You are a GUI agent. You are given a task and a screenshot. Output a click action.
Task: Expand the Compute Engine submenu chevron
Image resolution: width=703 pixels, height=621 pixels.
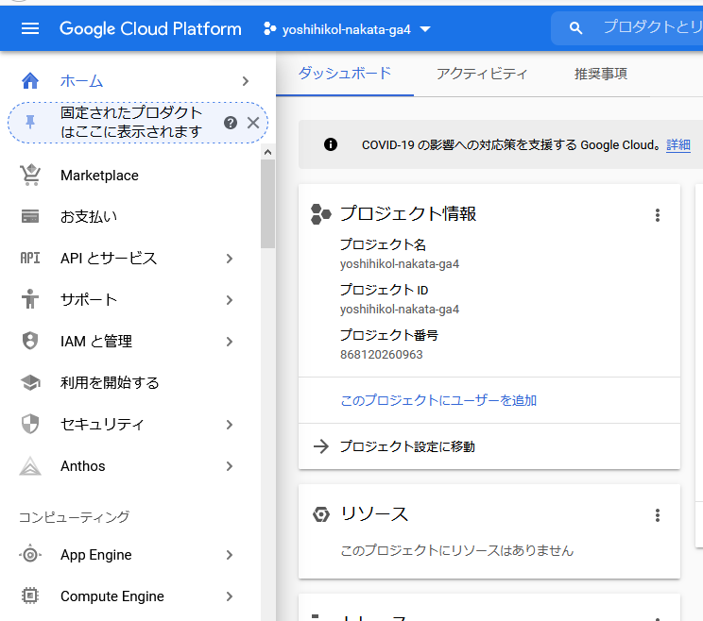click(x=230, y=596)
